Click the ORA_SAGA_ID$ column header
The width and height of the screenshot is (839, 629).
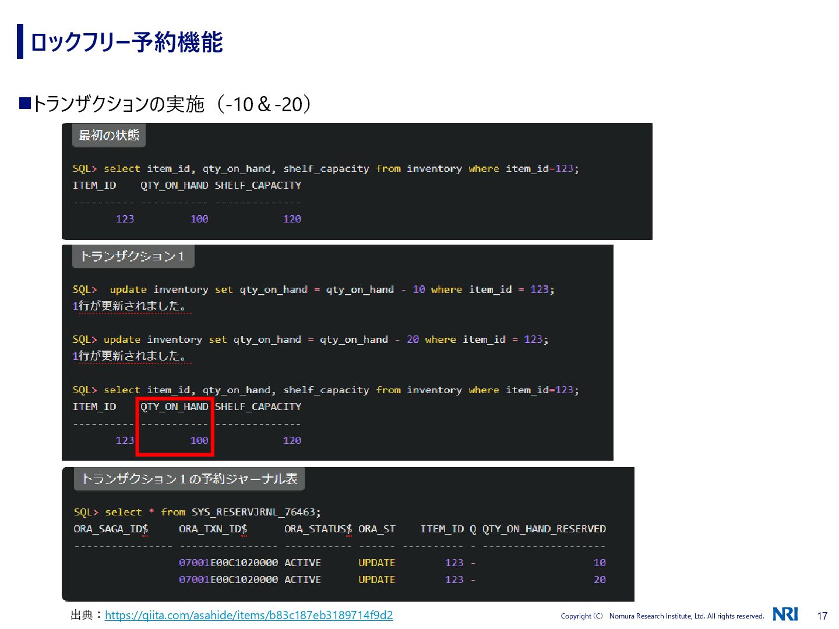(111, 529)
